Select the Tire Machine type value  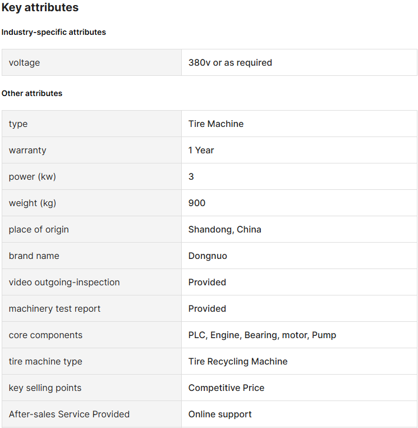[x=216, y=124]
